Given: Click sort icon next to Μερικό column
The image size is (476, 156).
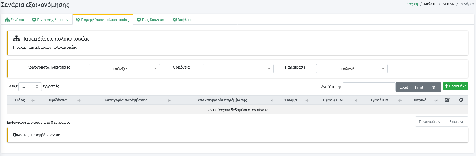Looking at the screenshot, I should [436, 100].
